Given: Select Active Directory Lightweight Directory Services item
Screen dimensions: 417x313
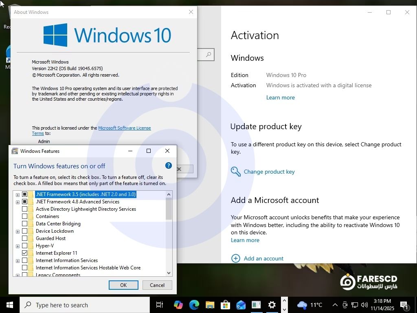Looking at the screenshot, I should (86, 209).
